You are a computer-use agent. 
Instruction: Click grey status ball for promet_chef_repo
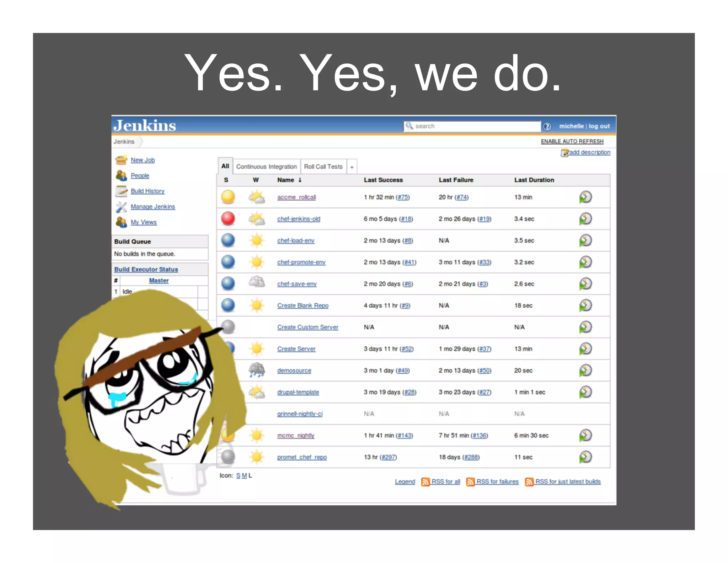tap(228, 457)
